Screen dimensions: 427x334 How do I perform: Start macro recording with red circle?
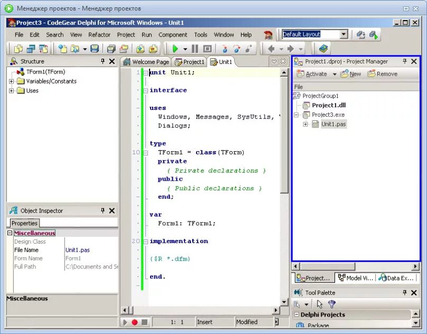[x=135, y=322]
